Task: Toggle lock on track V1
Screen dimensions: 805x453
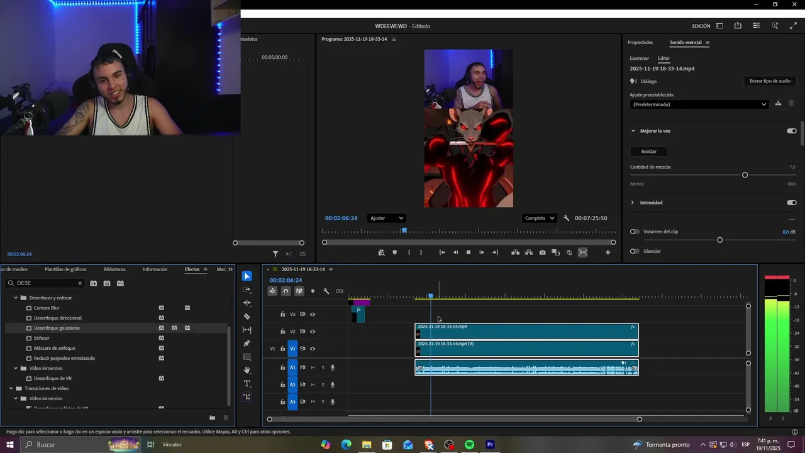Action: pos(282,349)
